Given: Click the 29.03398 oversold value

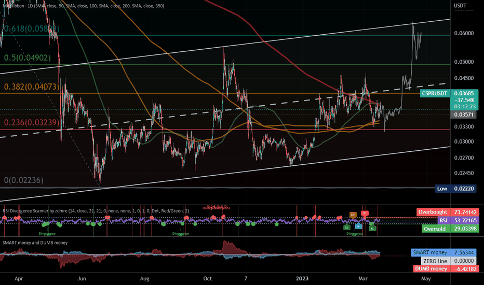Looking at the screenshot, I should tap(465, 229).
